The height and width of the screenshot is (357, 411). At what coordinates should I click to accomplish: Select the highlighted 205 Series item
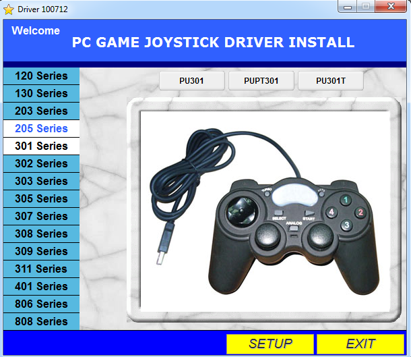[x=41, y=129]
